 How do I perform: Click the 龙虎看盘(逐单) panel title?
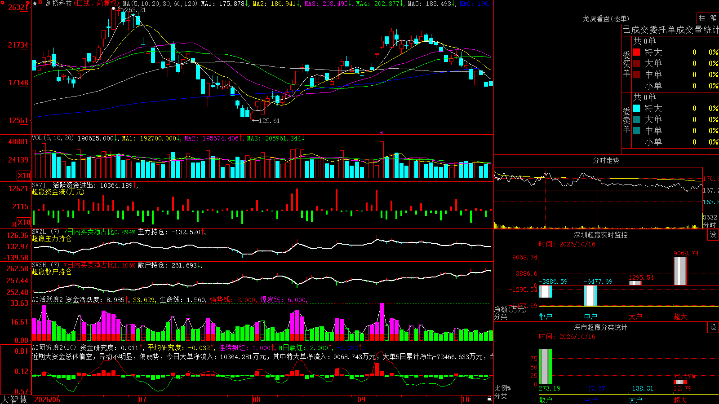[606, 18]
